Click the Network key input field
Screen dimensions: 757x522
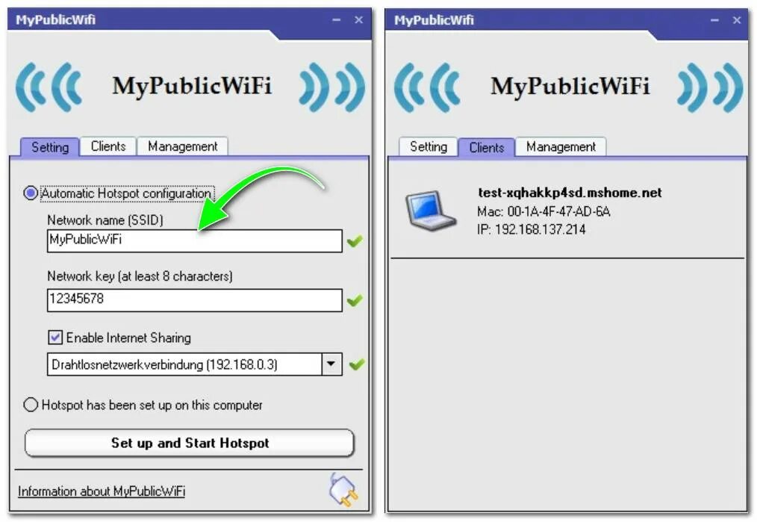(x=195, y=300)
